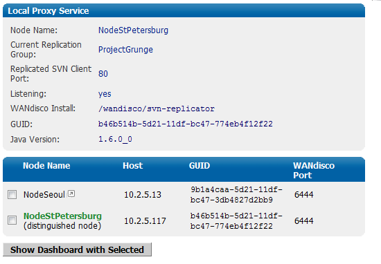Open the green NodeStPetersburg node link

click(x=62, y=216)
